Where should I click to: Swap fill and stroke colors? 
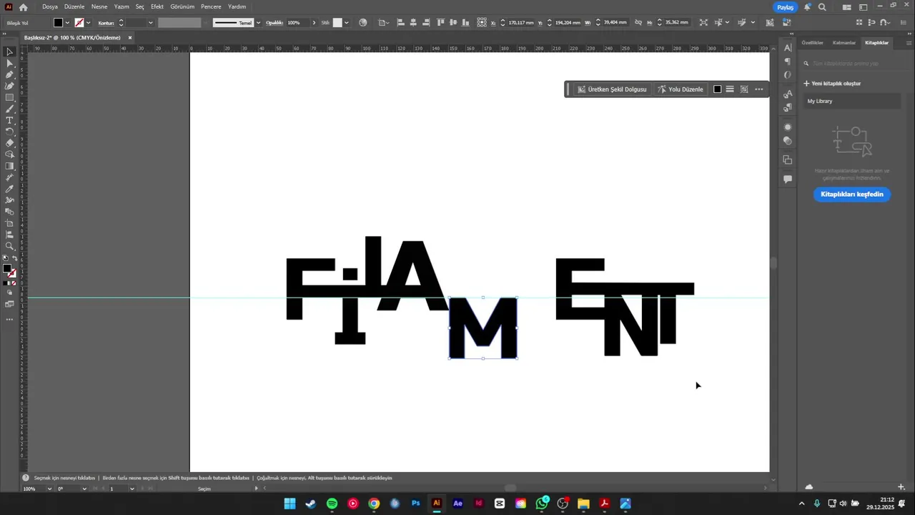pos(14,258)
